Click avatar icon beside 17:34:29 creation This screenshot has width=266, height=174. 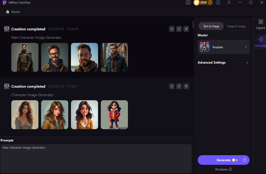[7, 29]
